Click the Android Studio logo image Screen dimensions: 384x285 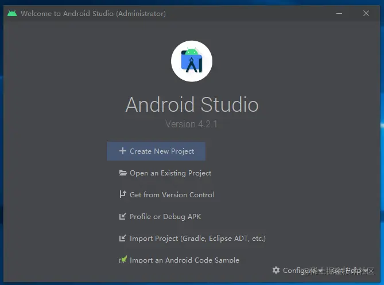192,61
